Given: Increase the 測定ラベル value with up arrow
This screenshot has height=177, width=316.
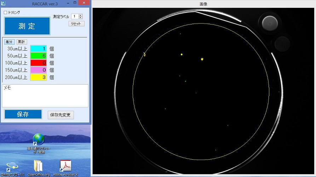Looking at the screenshot, I should [x=81, y=15].
